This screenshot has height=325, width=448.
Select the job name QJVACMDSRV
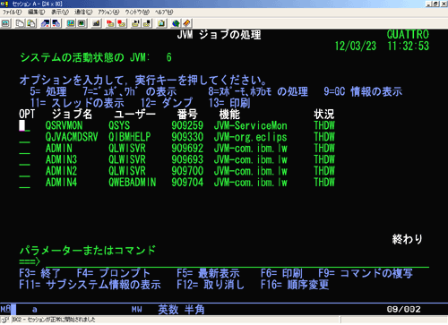[x=72, y=137]
